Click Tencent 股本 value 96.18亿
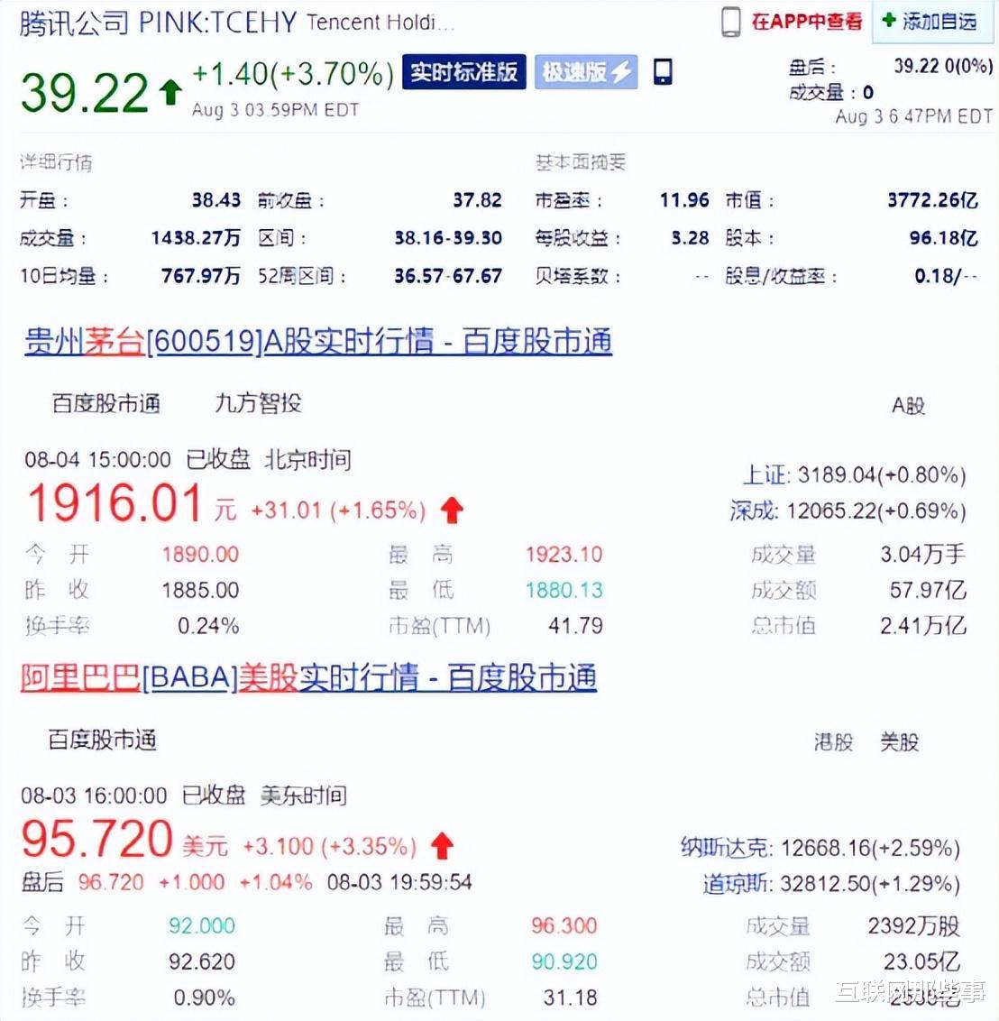 [x=944, y=238]
